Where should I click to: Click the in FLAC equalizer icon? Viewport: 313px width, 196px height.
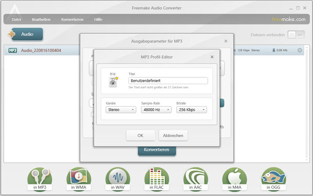coord(156,179)
